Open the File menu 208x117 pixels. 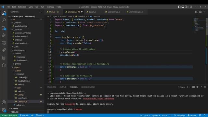click(8, 7)
